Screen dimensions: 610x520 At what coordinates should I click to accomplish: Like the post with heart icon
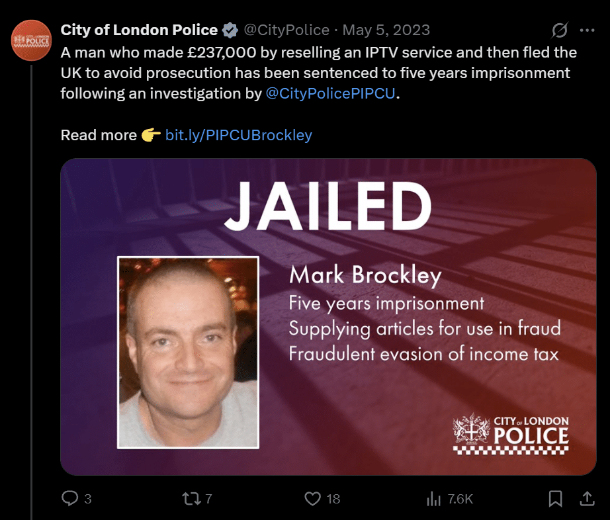[x=312, y=499]
